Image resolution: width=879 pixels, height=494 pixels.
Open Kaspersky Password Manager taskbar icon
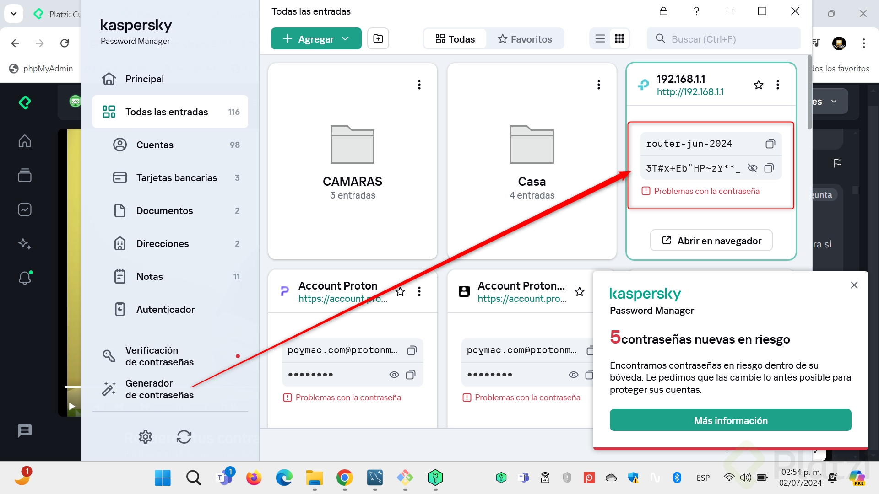pos(435,478)
